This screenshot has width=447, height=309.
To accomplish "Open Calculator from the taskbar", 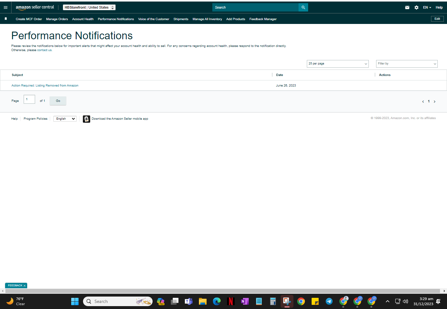I will coord(273,301).
